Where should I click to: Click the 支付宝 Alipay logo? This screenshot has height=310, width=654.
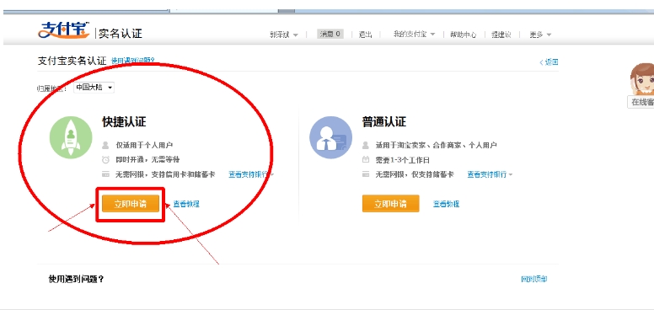coord(64,30)
